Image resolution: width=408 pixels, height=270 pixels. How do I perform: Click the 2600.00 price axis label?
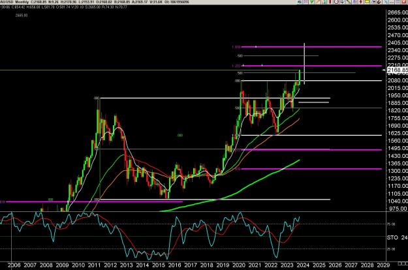tap(398, 20)
